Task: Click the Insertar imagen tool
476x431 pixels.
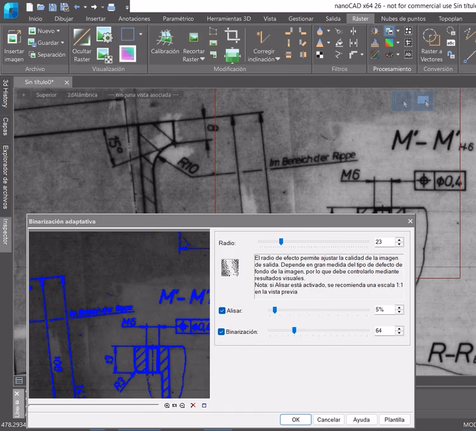Action: coord(14,46)
